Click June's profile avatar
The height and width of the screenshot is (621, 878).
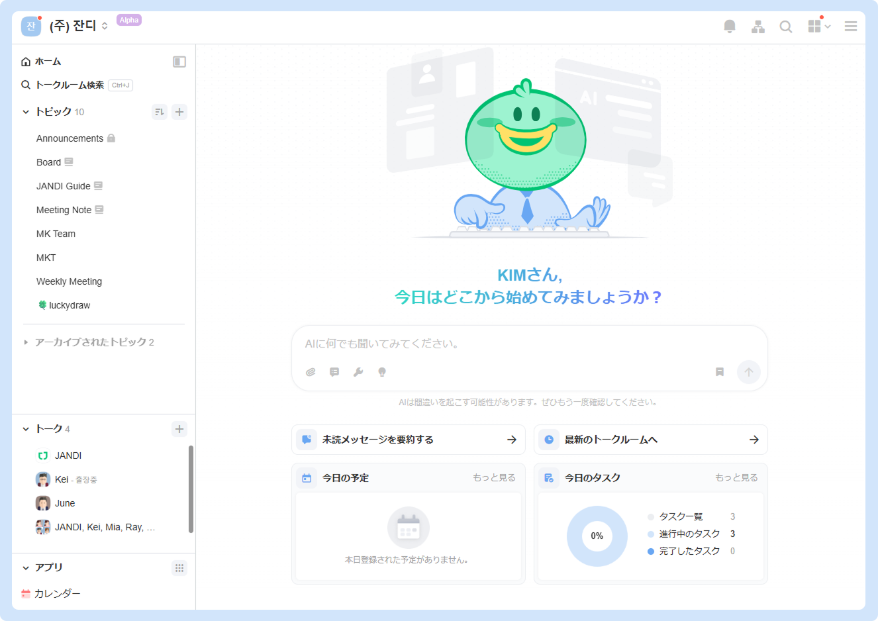tap(43, 503)
